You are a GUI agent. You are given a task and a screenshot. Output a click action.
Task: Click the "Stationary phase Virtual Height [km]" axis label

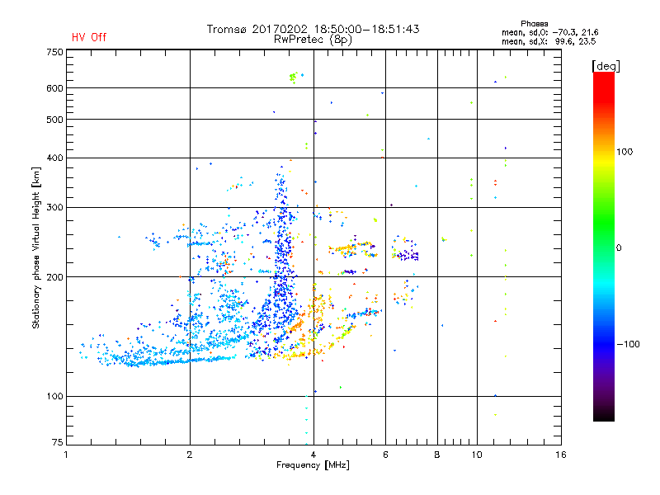(x=35, y=248)
